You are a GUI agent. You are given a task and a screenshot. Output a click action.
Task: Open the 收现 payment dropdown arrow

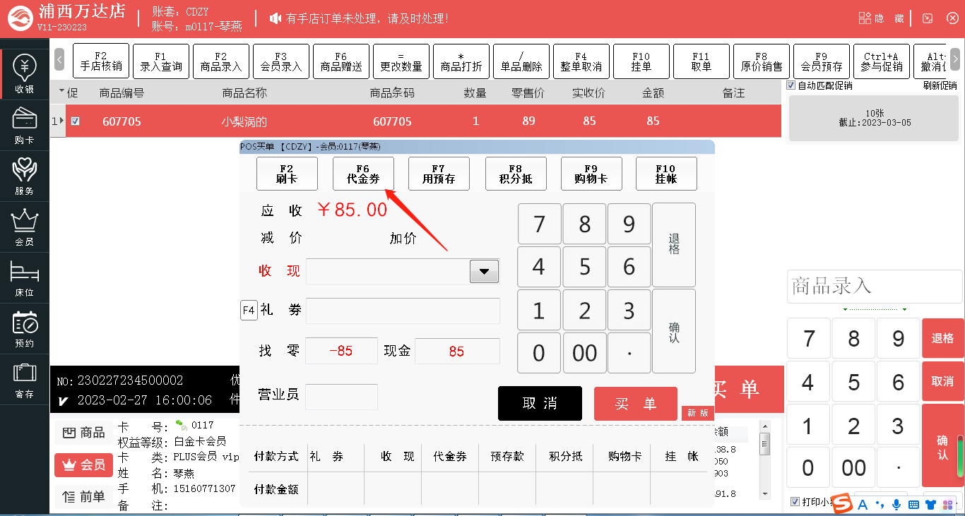(485, 271)
